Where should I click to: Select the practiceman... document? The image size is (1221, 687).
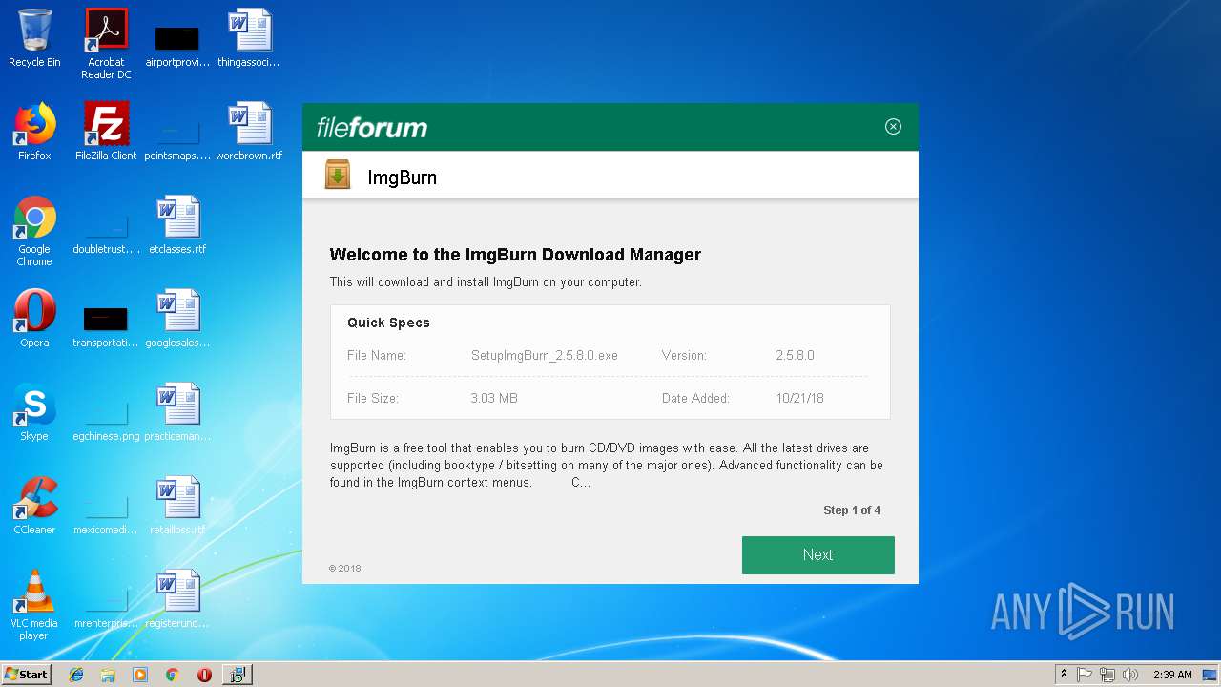(177, 412)
